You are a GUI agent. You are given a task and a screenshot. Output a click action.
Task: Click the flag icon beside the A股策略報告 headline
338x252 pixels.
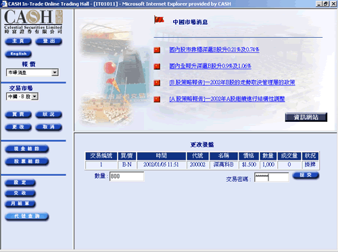click(157, 99)
